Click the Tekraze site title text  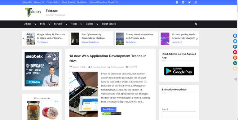click(52, 11)
